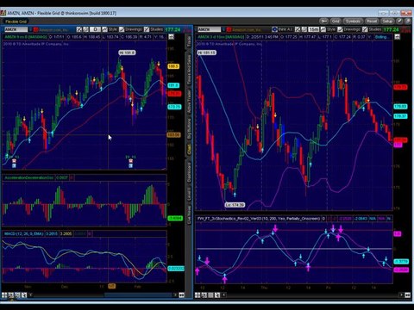414x310 pixels.
Task: Click the red symbol link icon in left chart
Action: [x=35, y=29]
